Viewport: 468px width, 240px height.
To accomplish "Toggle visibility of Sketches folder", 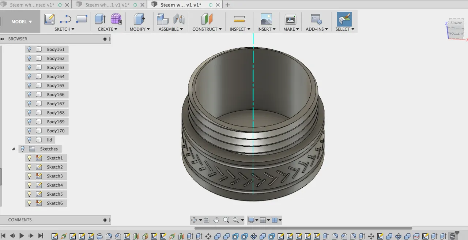I will (23, 149).
